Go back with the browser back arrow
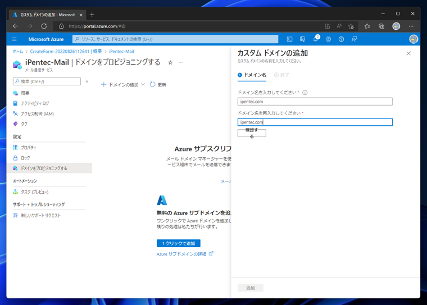The height and width of the screenshot is (305, 427). click(x=16, y=26)
